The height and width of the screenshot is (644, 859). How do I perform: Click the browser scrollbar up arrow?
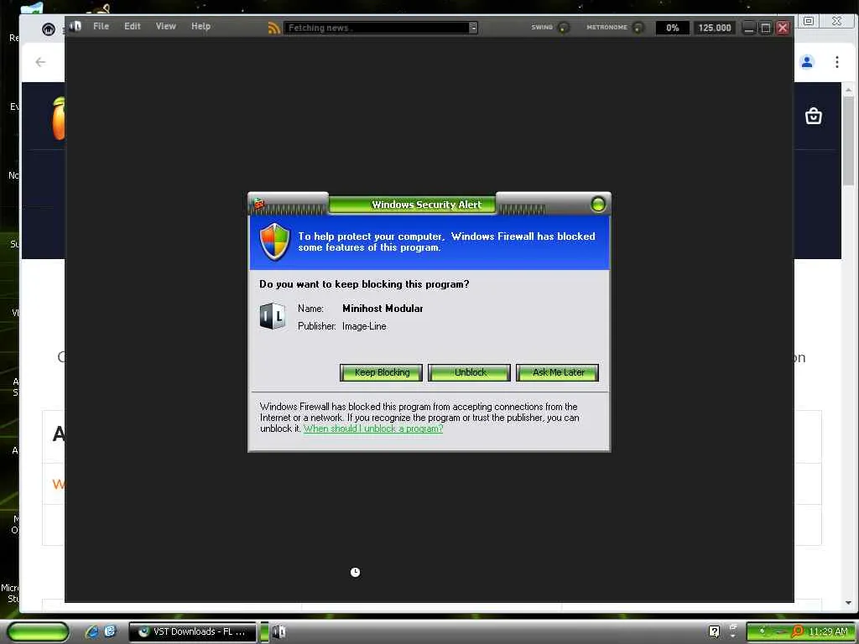[848, 89]
